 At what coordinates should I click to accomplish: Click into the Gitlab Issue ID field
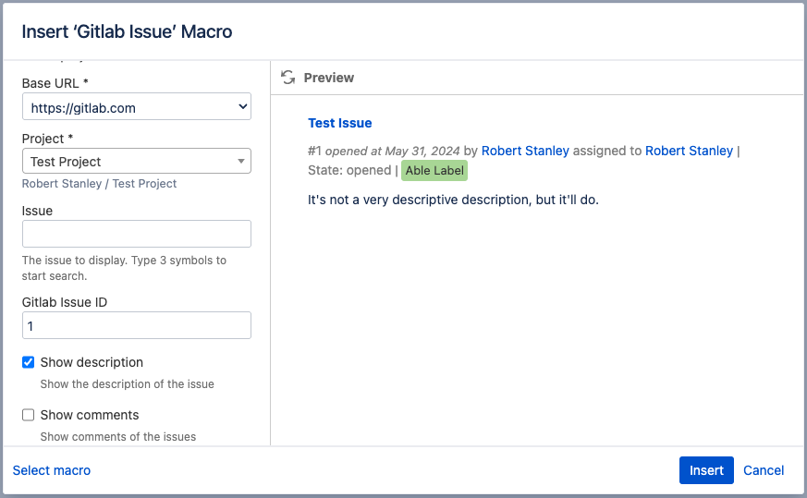[137, 325]
